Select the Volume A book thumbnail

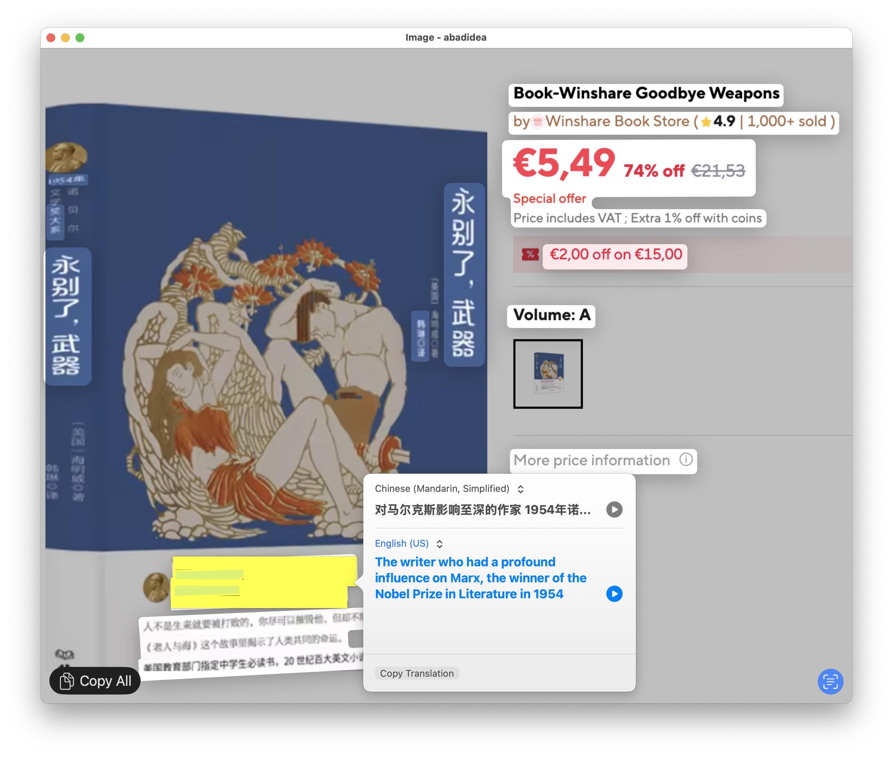pyautogui.click(x=547, y=374)
